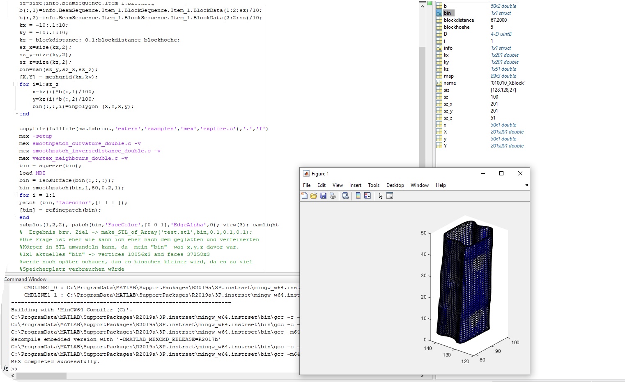Image resolution: width=625 pixels, height=382 pixels.
Task: Toggle the Insert Legend button
Action: [x=368, y=196]
